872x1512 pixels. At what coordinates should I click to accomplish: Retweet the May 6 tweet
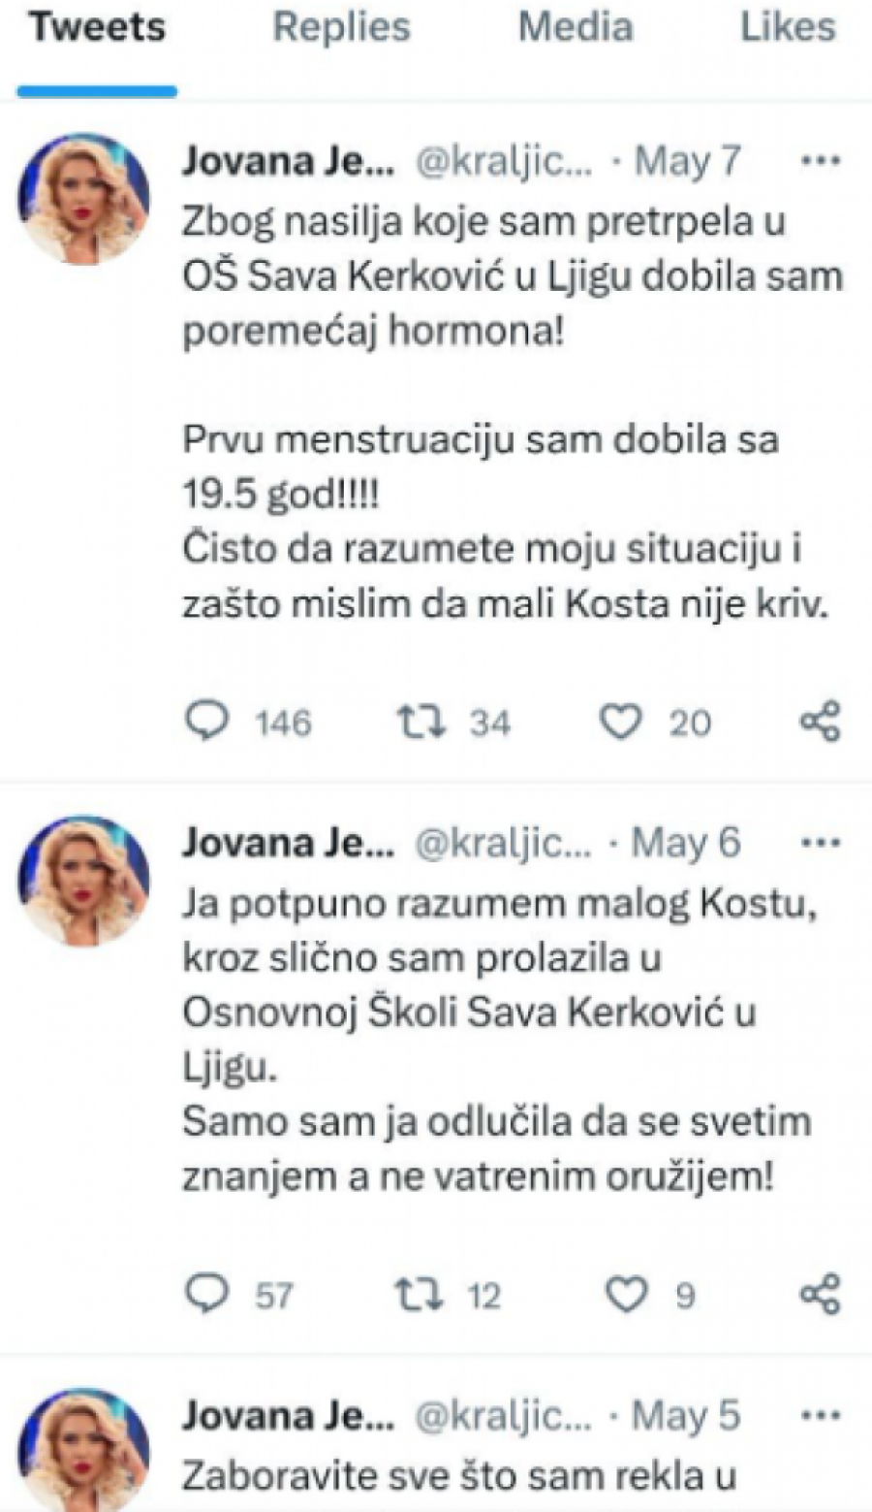pyautogui.click(x=420, y=1294)
